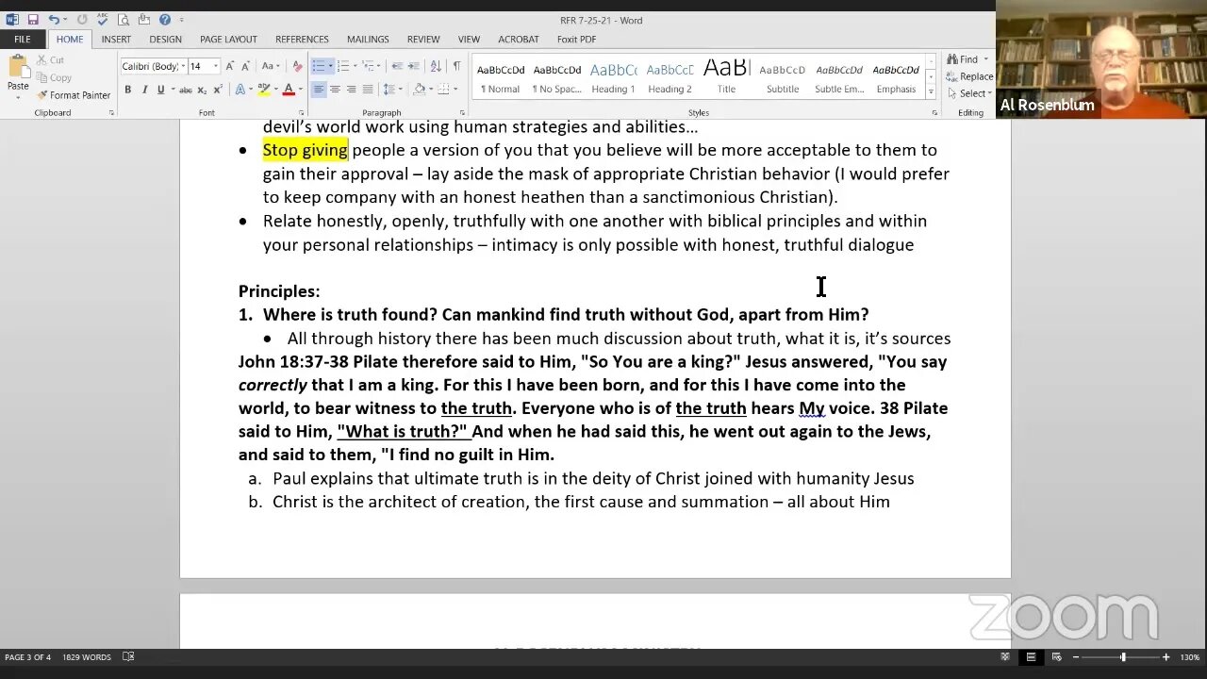Switch to the DESIGN tab
The width and height of the screenshot is (1207, 679).
tap(165, 39)
